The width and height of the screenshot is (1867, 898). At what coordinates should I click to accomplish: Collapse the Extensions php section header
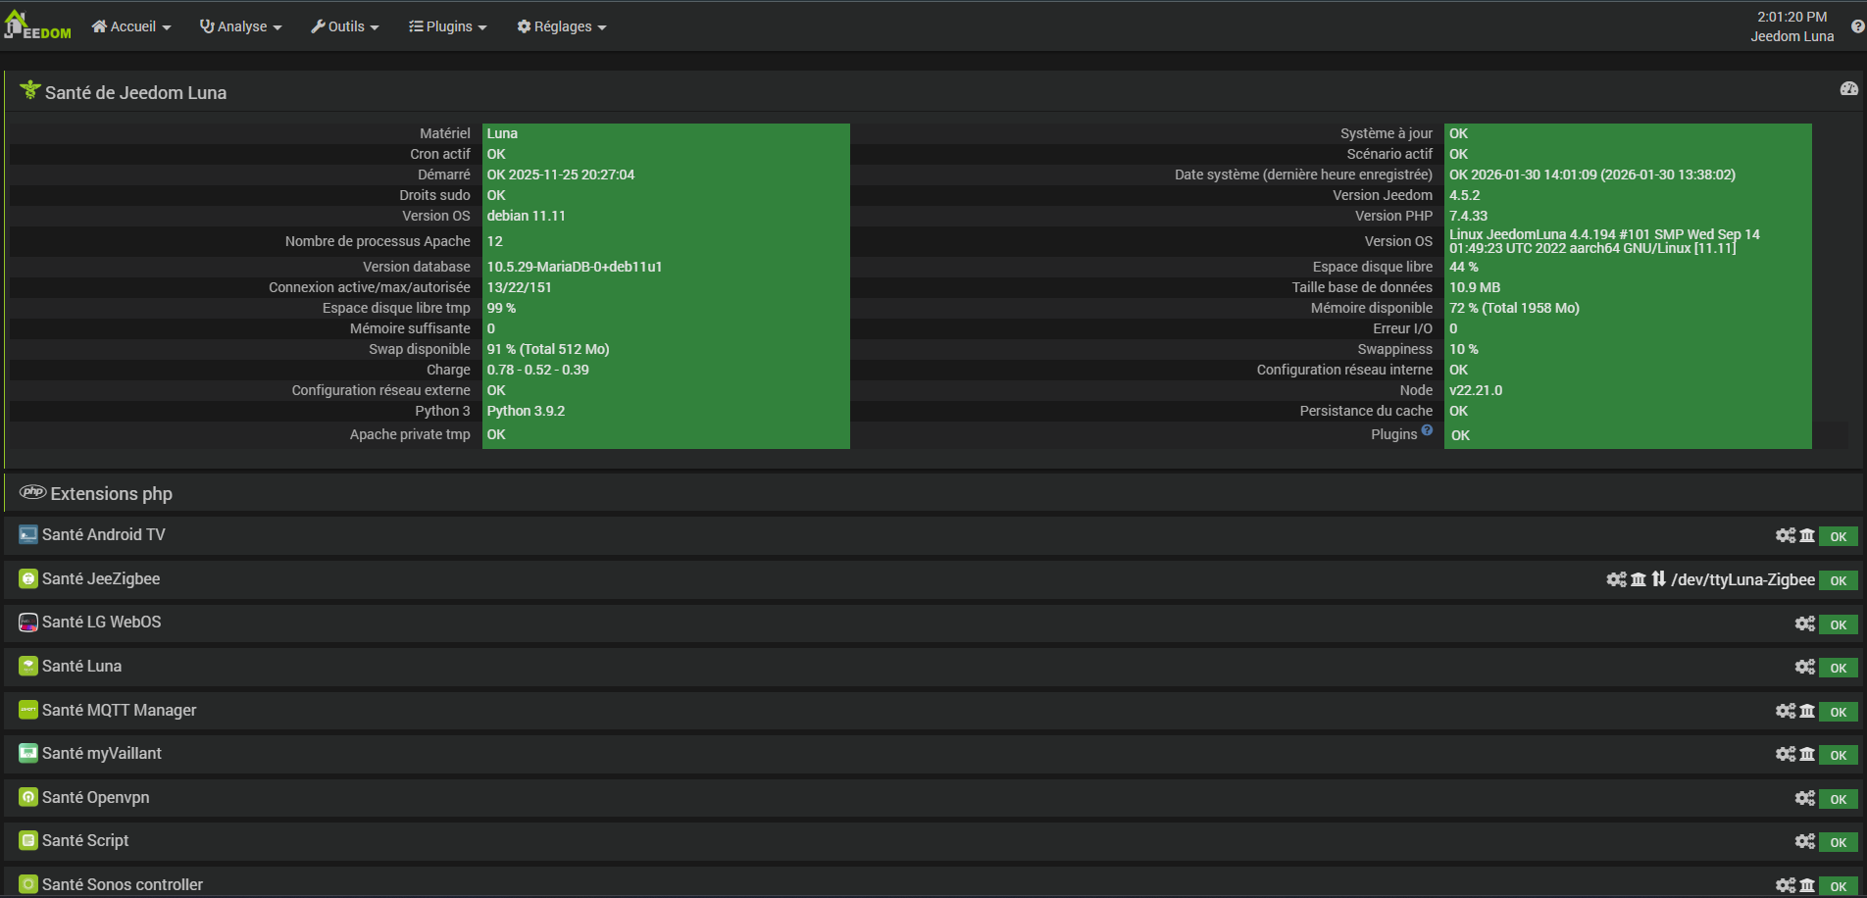(111, 493)
